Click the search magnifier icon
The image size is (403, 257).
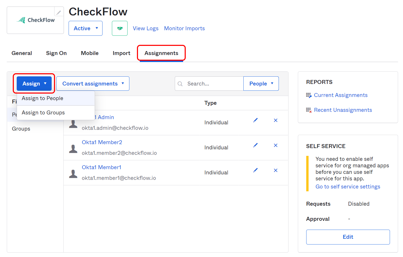(180, 84)
